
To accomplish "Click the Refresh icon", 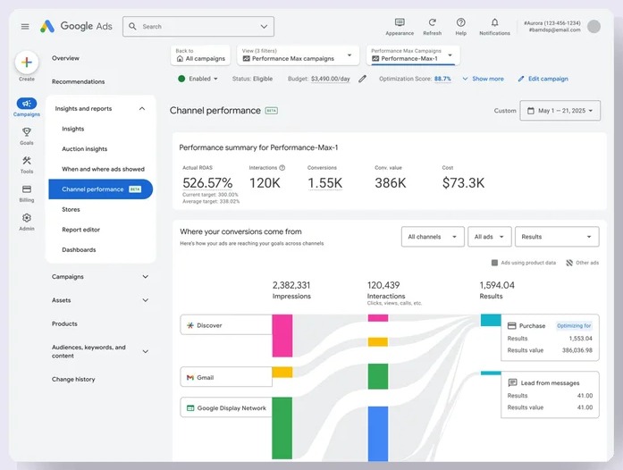I will coord(433,22).
